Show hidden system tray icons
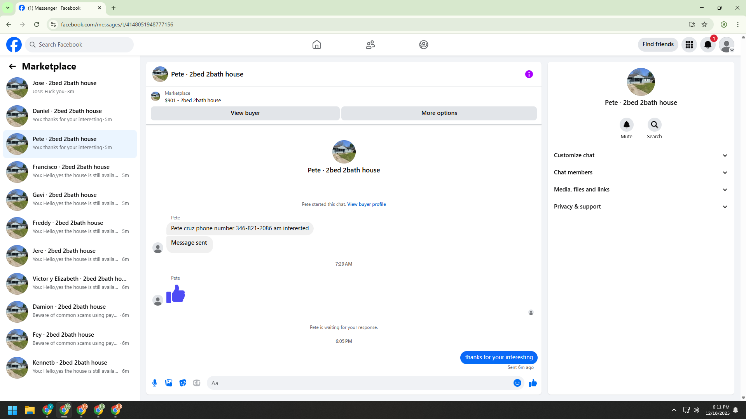 click(674, 410)
